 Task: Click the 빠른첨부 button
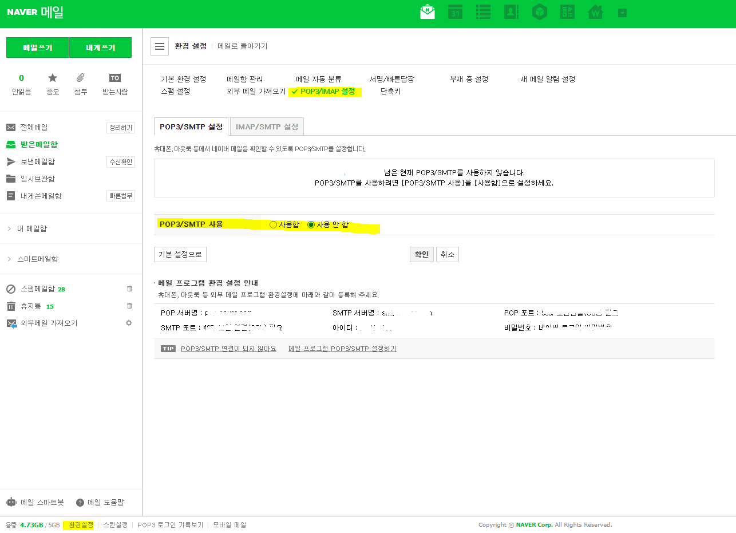click(x=121, y=196)
